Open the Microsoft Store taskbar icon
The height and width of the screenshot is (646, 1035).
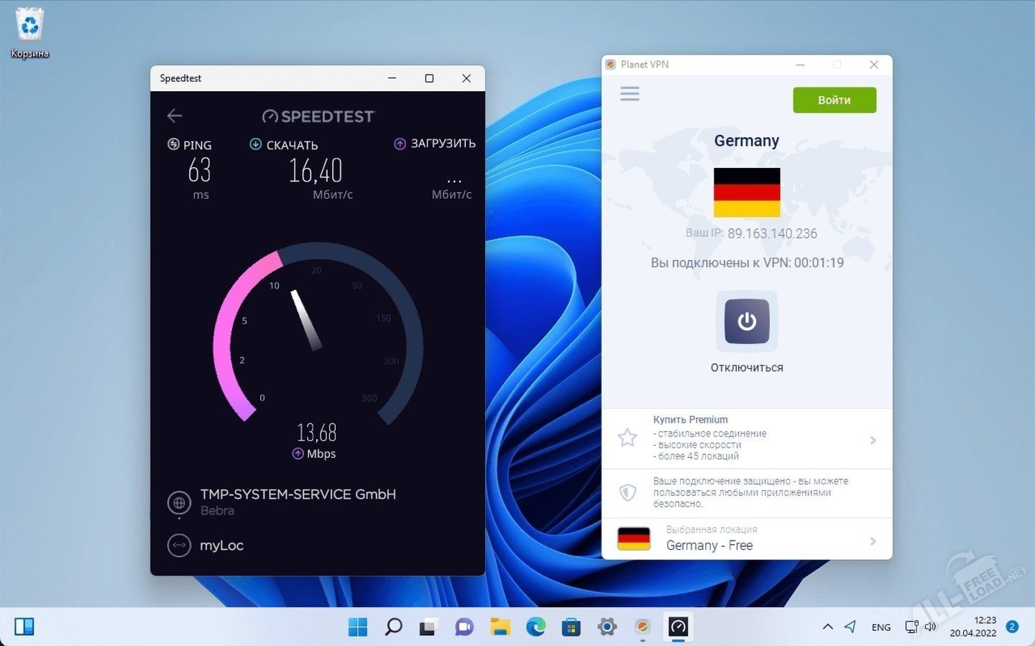pos(571,627)
